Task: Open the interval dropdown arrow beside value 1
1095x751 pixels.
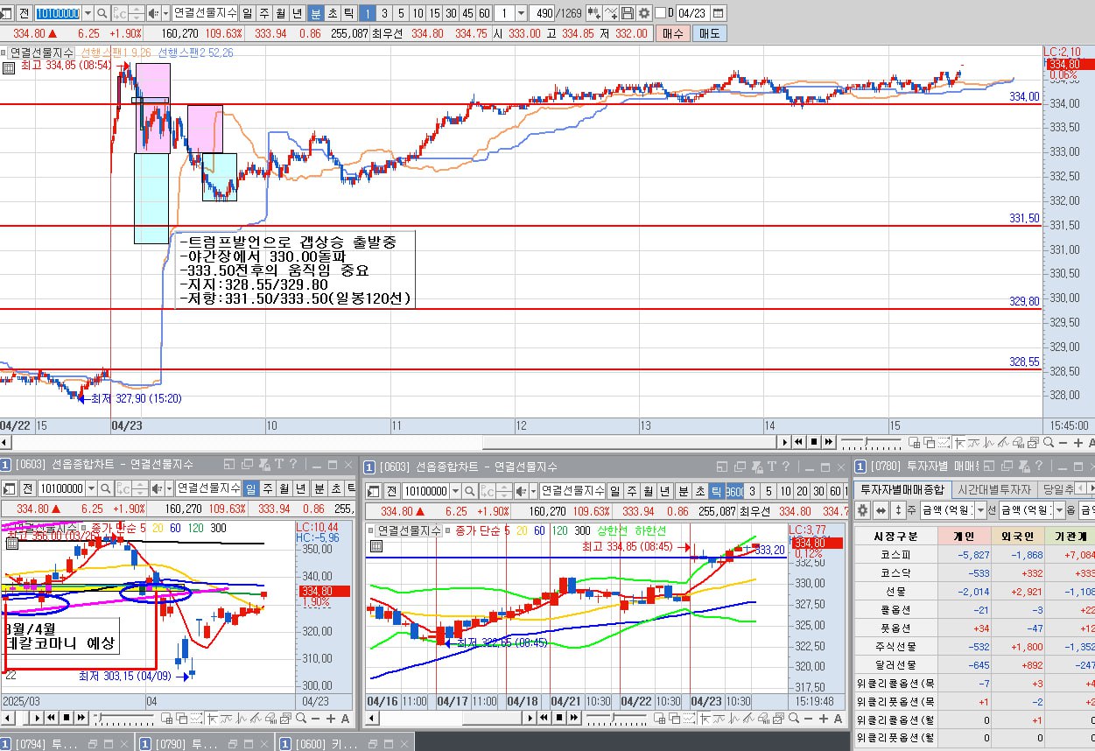Action: (x=522, y=13)
